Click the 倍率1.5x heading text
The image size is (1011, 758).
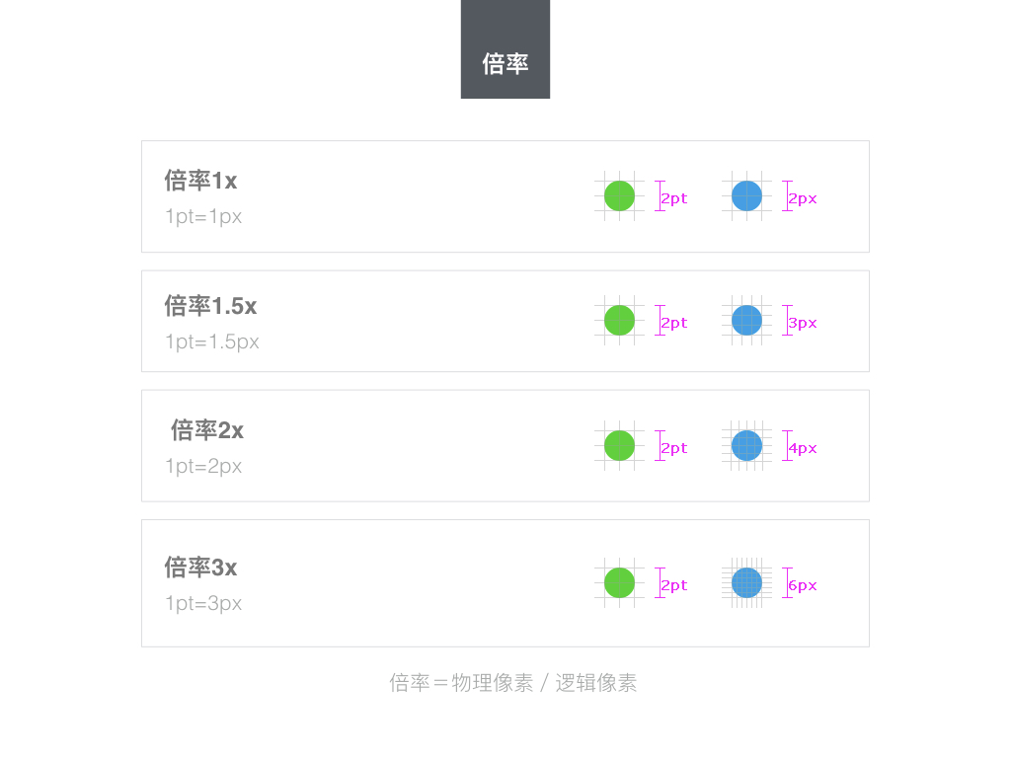pos(210,306)
